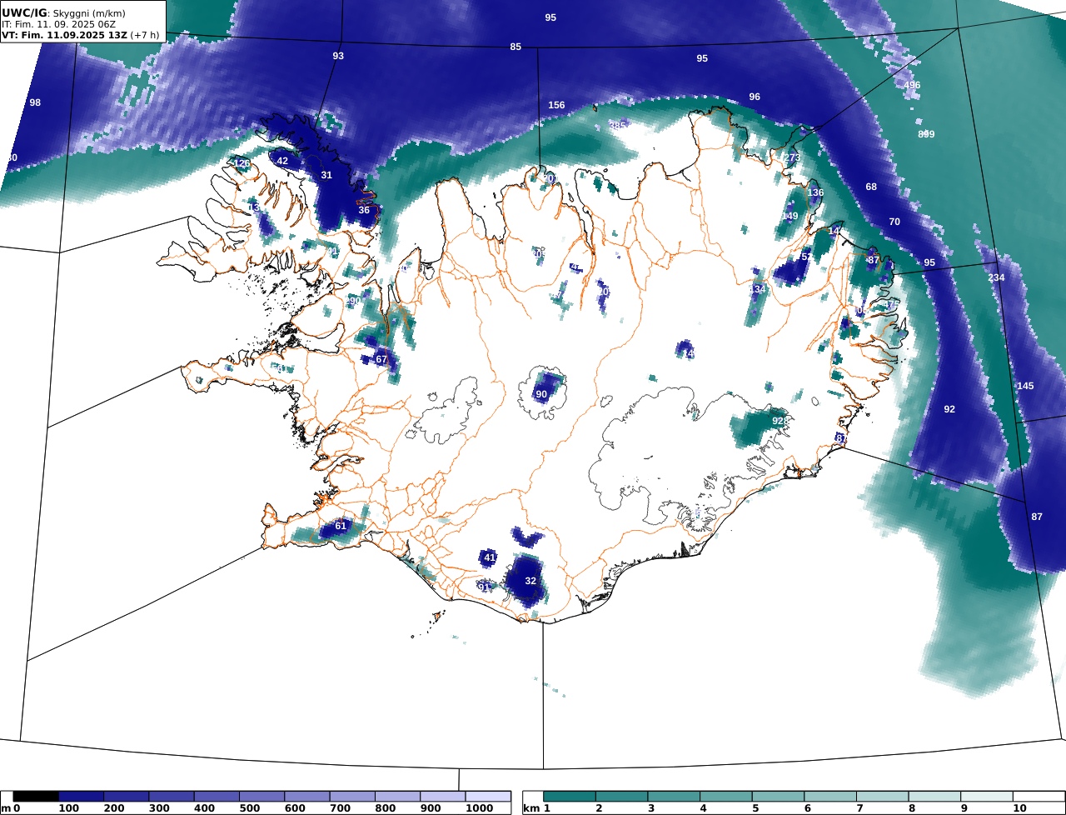
Task: Click the 'm' unit label of the legend
Action: (6, 809)
